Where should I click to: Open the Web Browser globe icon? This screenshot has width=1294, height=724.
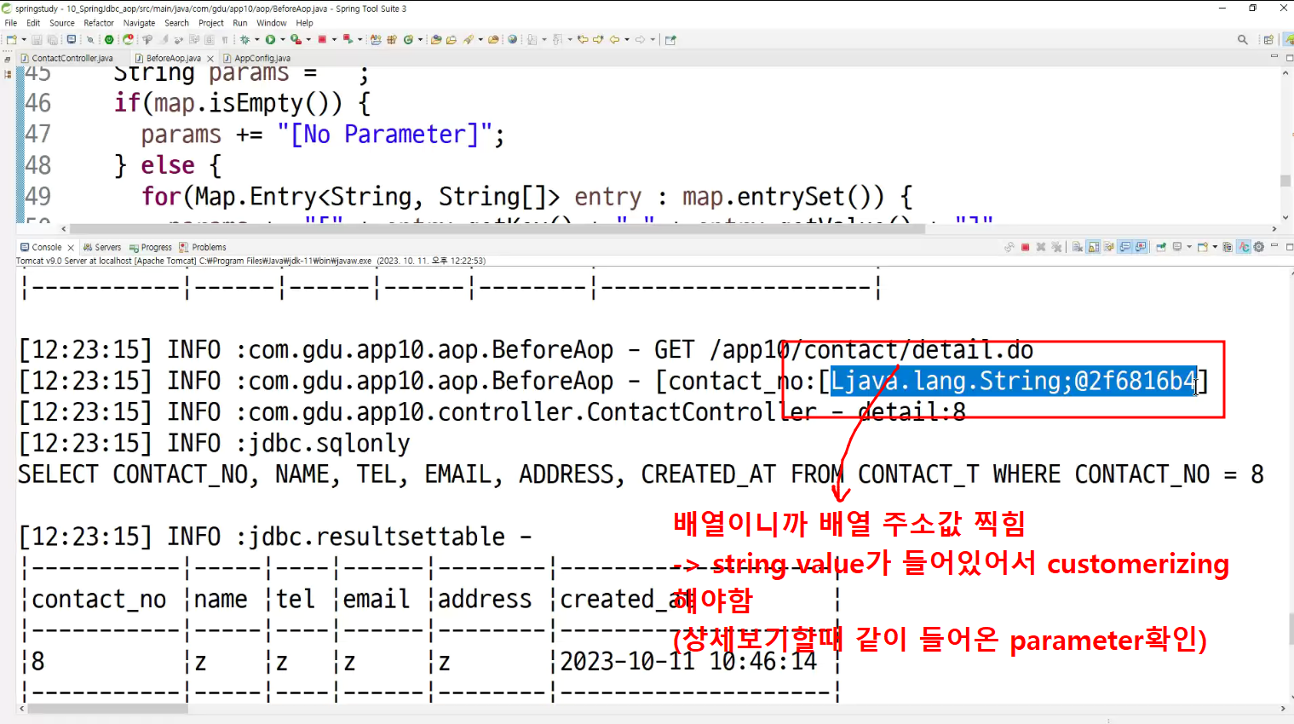click(512, 39)
